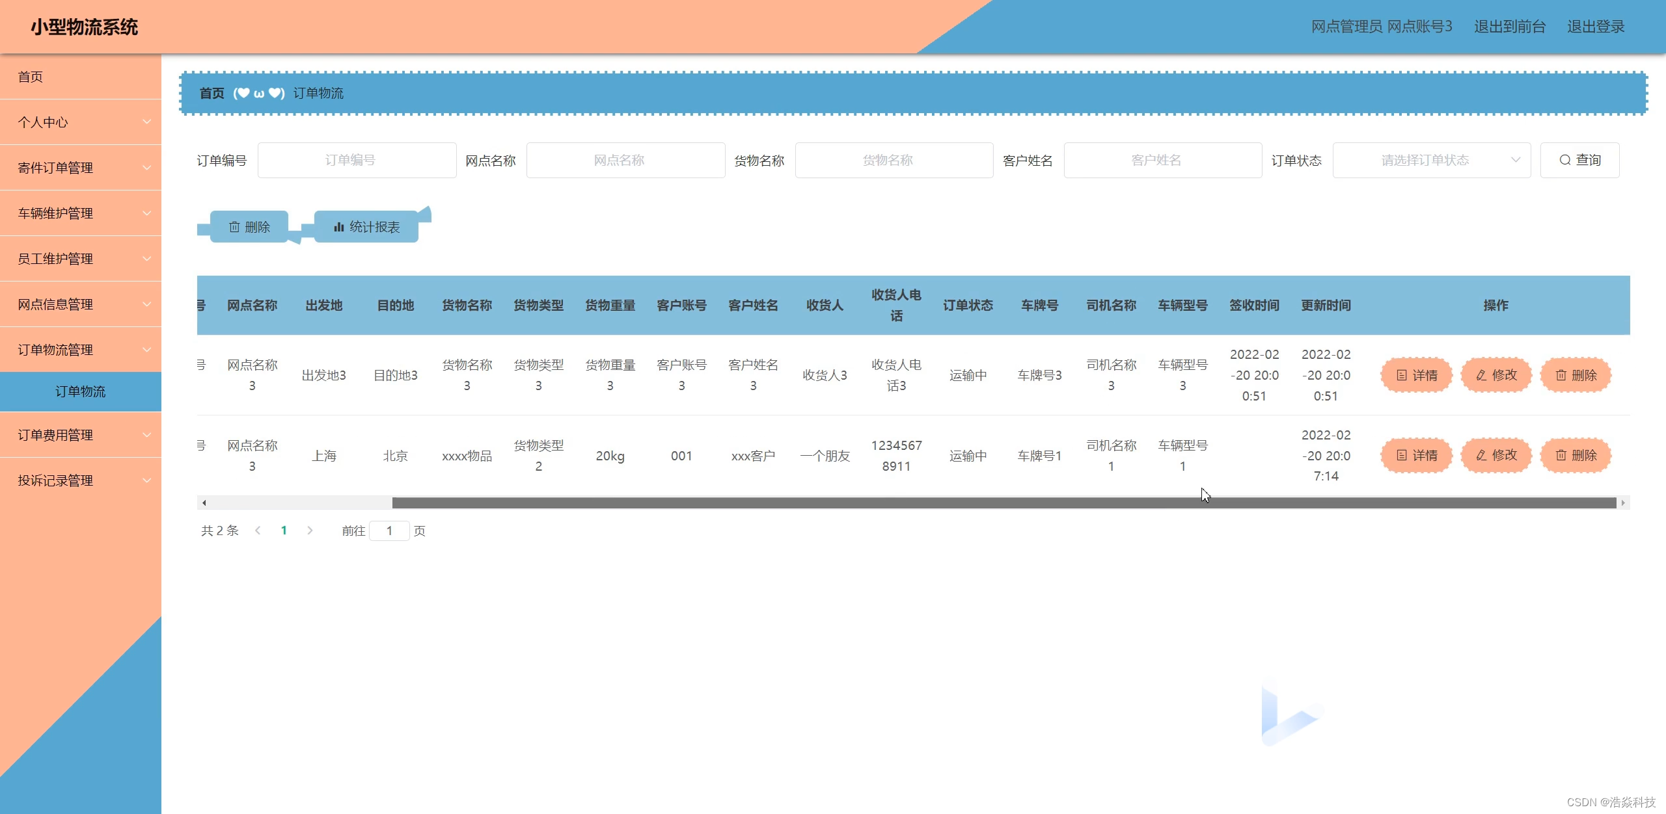Click 退出到前台 in the top bar
Screen dimensions: 1666x814
[x=1509, y=27]
